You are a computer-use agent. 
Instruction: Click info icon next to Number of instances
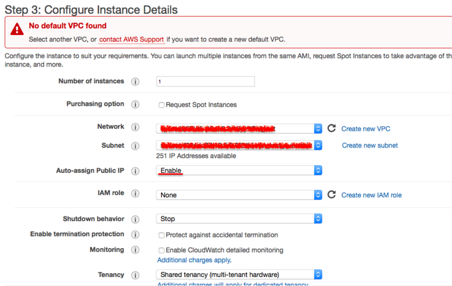click(135, 81)
